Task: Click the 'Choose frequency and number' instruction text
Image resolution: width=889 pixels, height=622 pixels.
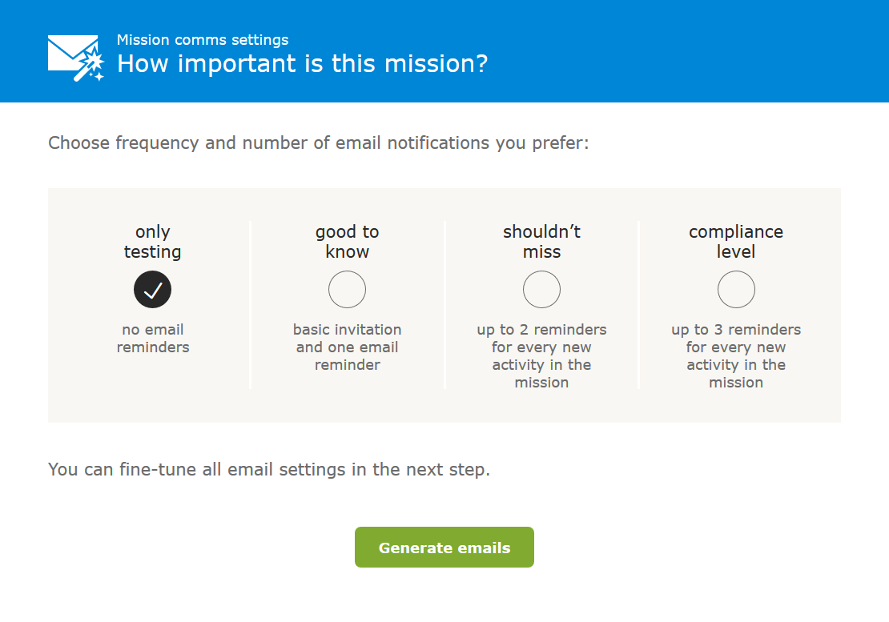Action: point(319,142)
